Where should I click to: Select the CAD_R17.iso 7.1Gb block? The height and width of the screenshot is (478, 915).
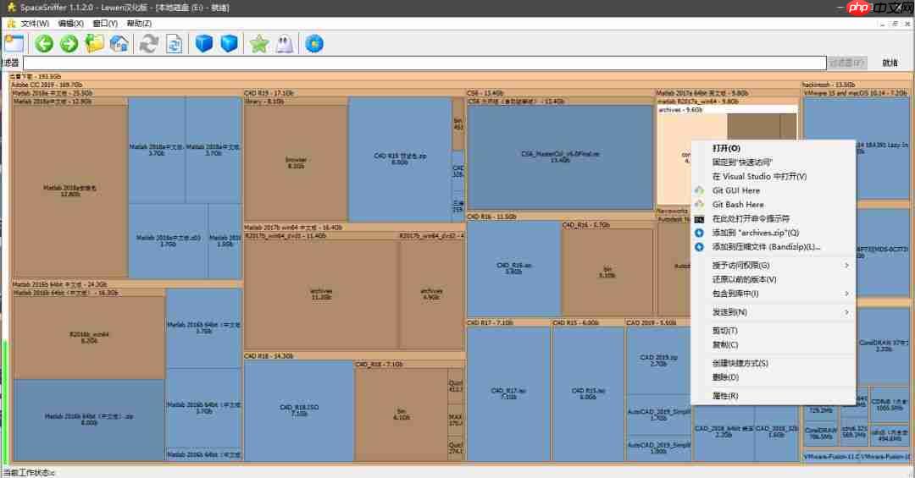pyautogui.click(x=508, y=393)
